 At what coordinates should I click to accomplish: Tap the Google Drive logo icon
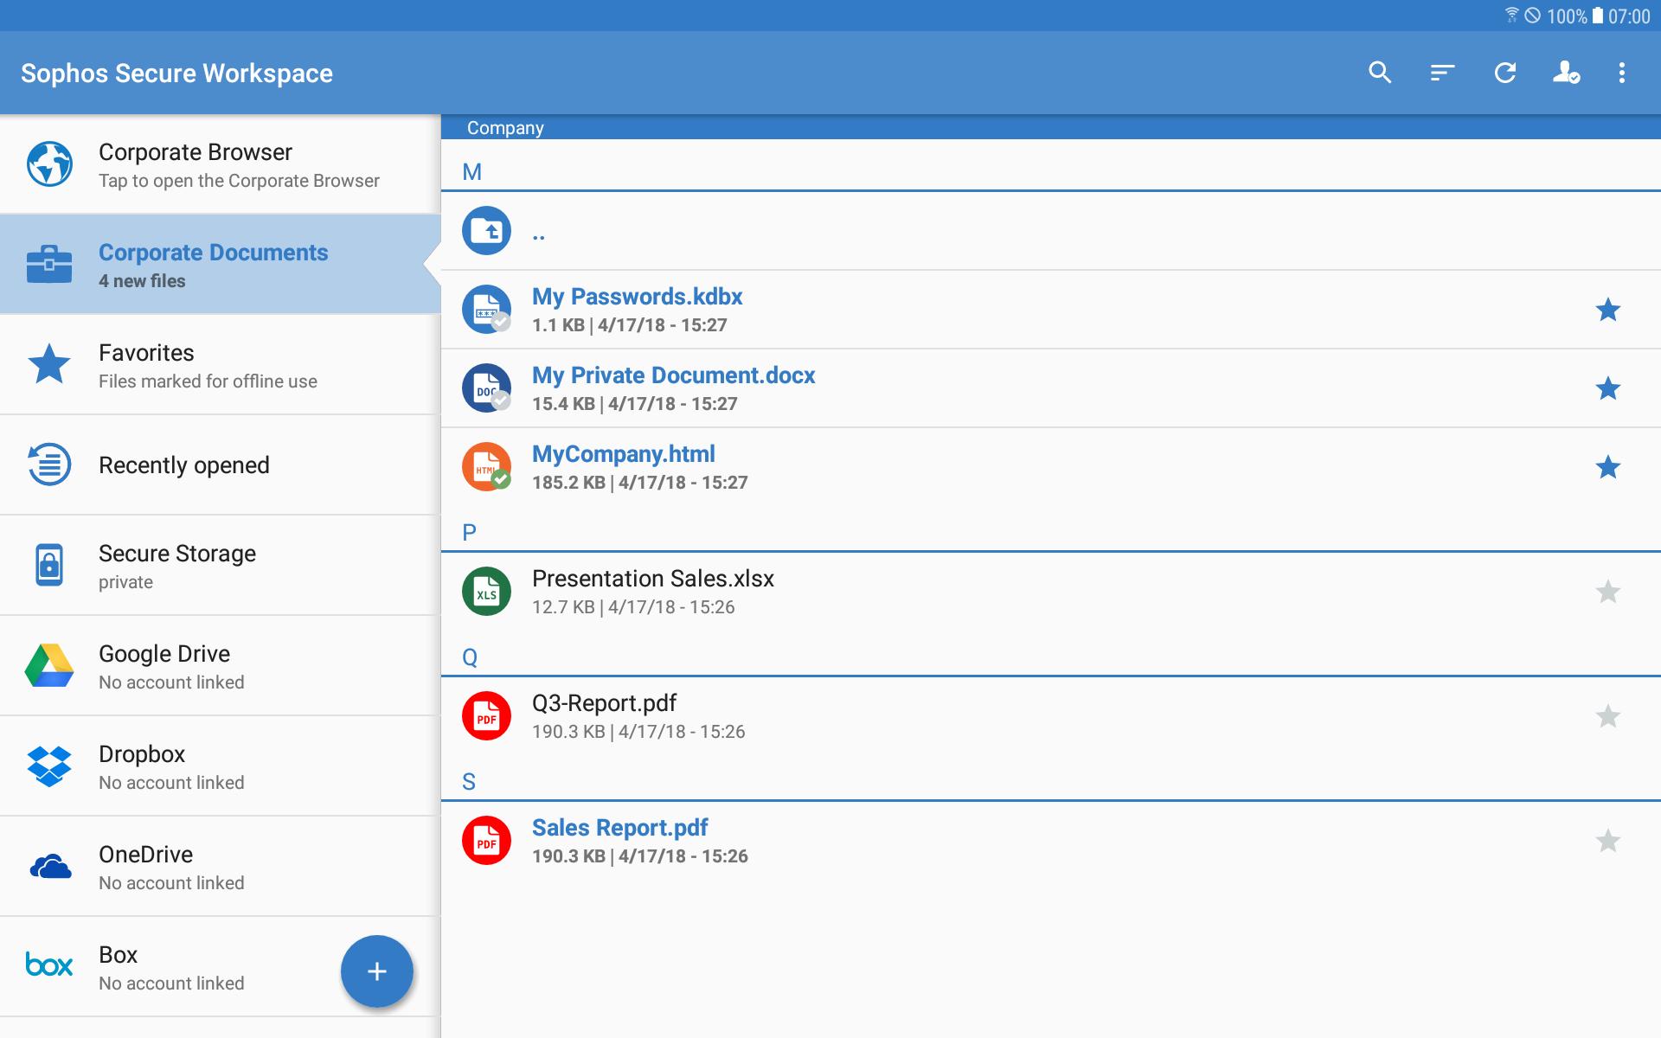(49, 665)
